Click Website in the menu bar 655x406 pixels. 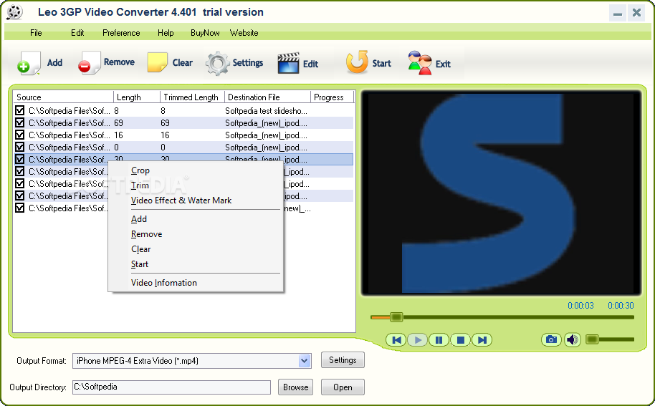244,33
